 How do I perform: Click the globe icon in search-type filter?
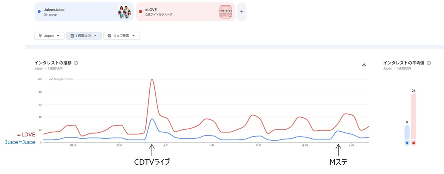pyautogui.click(x=109, y=36)
